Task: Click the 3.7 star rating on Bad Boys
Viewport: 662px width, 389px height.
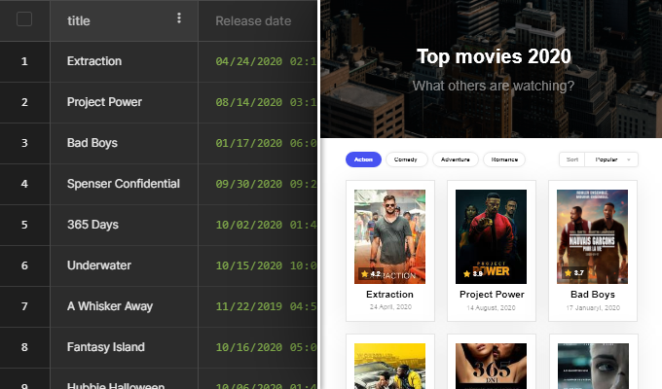Action: coord(573,273)
